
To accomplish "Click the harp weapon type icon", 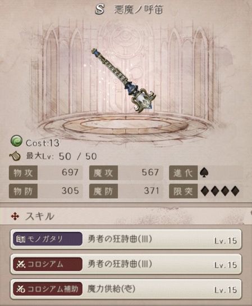I will pos(15,156).
